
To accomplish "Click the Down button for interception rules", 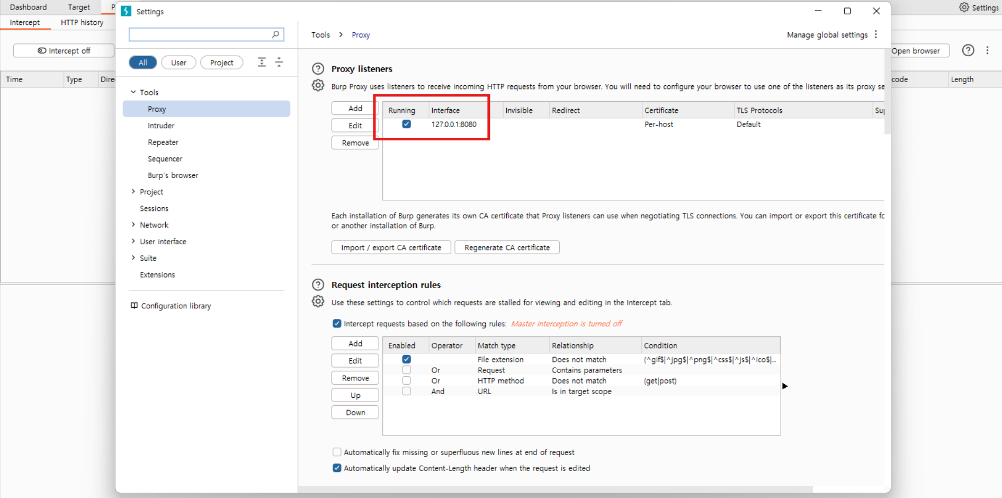I will [x=355, y=412].
